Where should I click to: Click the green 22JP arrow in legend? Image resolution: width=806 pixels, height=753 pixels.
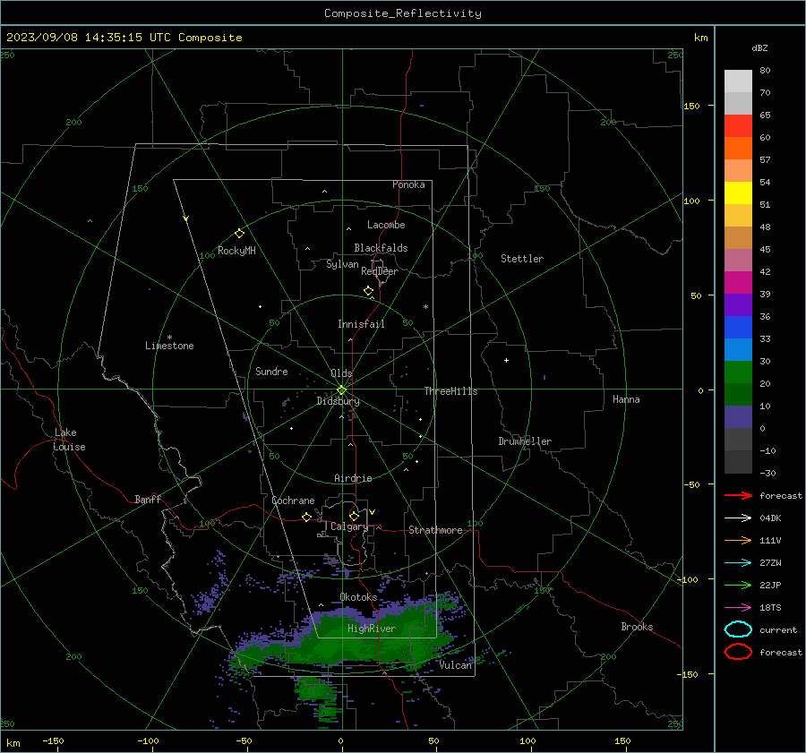[x=738, y=585]
